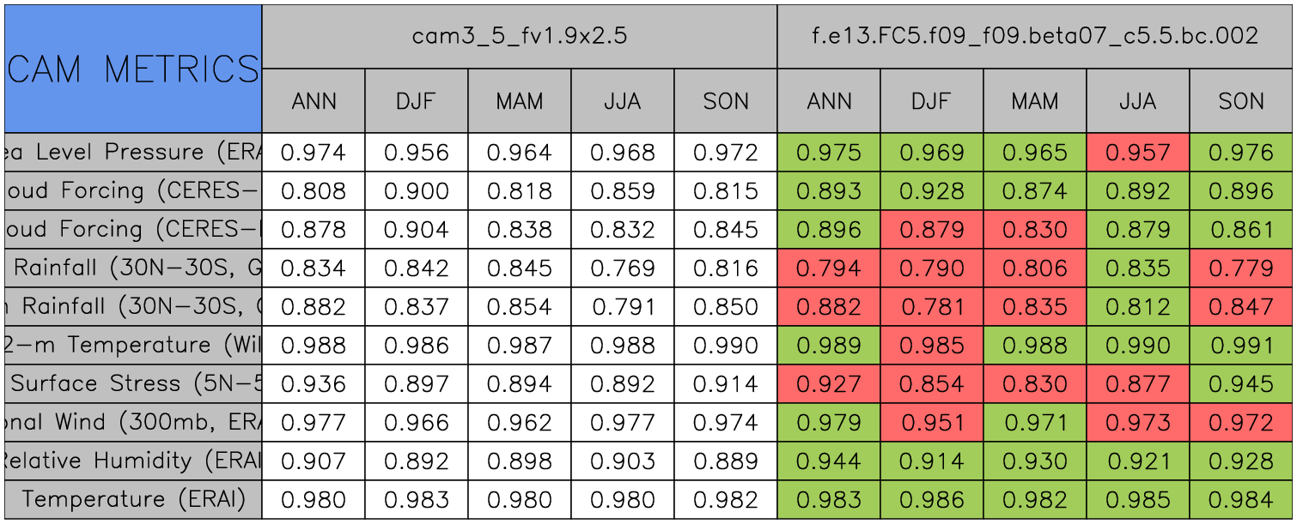Select the Zonal Wind (300mb) row label
1297x524 pixels.
[x=133, y=423]
